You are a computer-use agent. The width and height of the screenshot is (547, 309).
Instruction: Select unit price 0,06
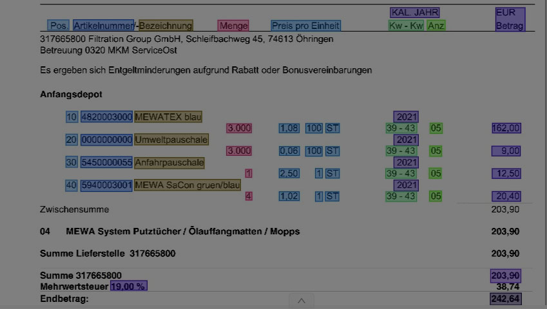tap(289, 151)
